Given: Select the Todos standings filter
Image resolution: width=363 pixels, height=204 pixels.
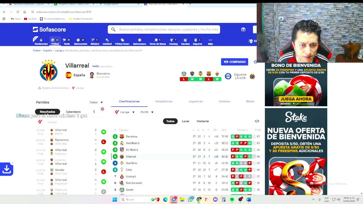Looking at the screenshot, I should (x=170, y=121).
